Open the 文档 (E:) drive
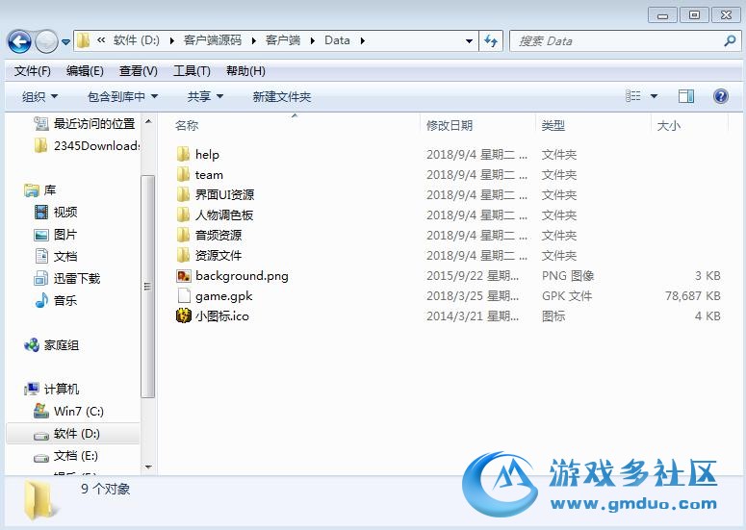Image resolution: width=746 pixels, height=530 pixels. click(76, 456)
